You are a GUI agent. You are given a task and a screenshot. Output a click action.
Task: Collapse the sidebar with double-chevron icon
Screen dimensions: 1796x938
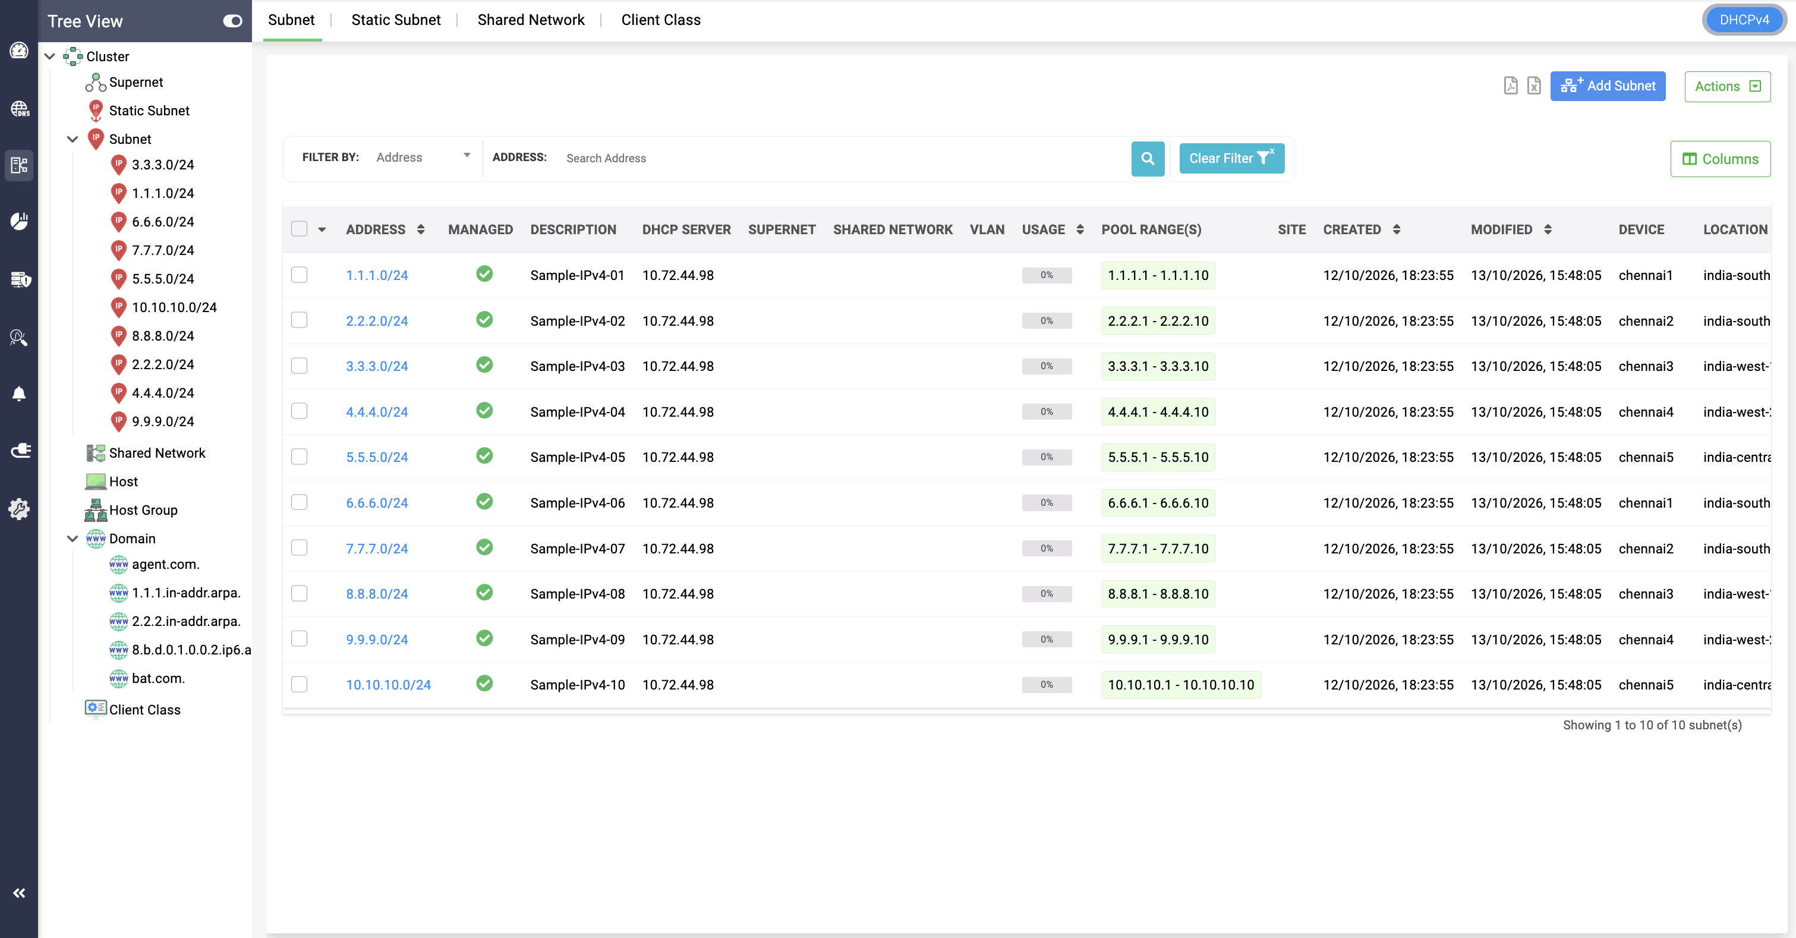point(19,893)
